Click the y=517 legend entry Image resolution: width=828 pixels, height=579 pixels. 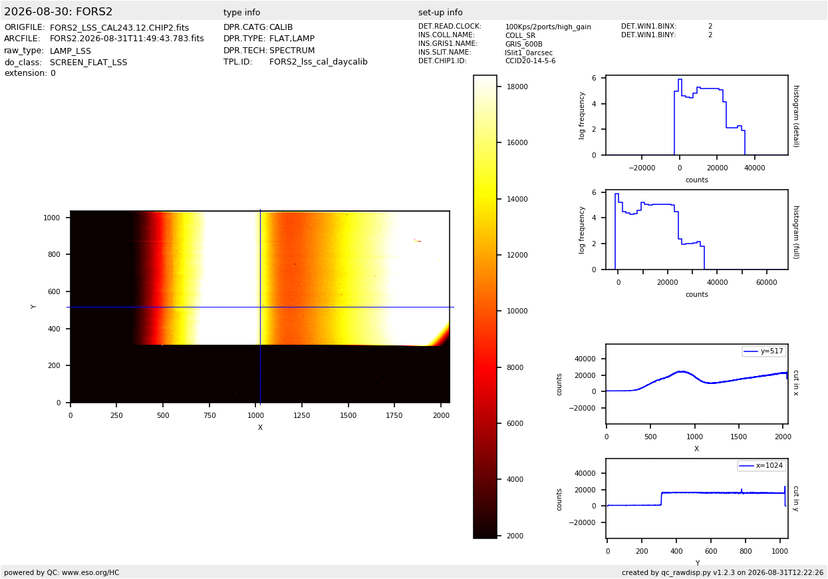763,351
